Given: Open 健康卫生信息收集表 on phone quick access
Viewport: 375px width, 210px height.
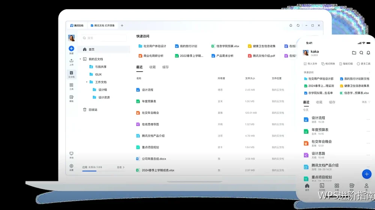Looking at the screenshot, I should [355, 86].
